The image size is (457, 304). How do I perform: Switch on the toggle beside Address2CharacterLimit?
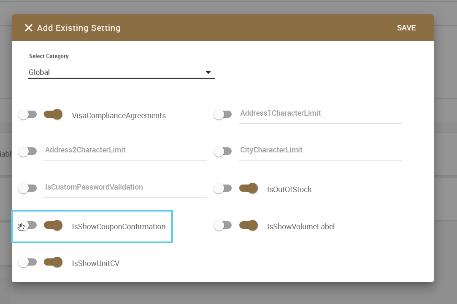(x=27, y=151)
